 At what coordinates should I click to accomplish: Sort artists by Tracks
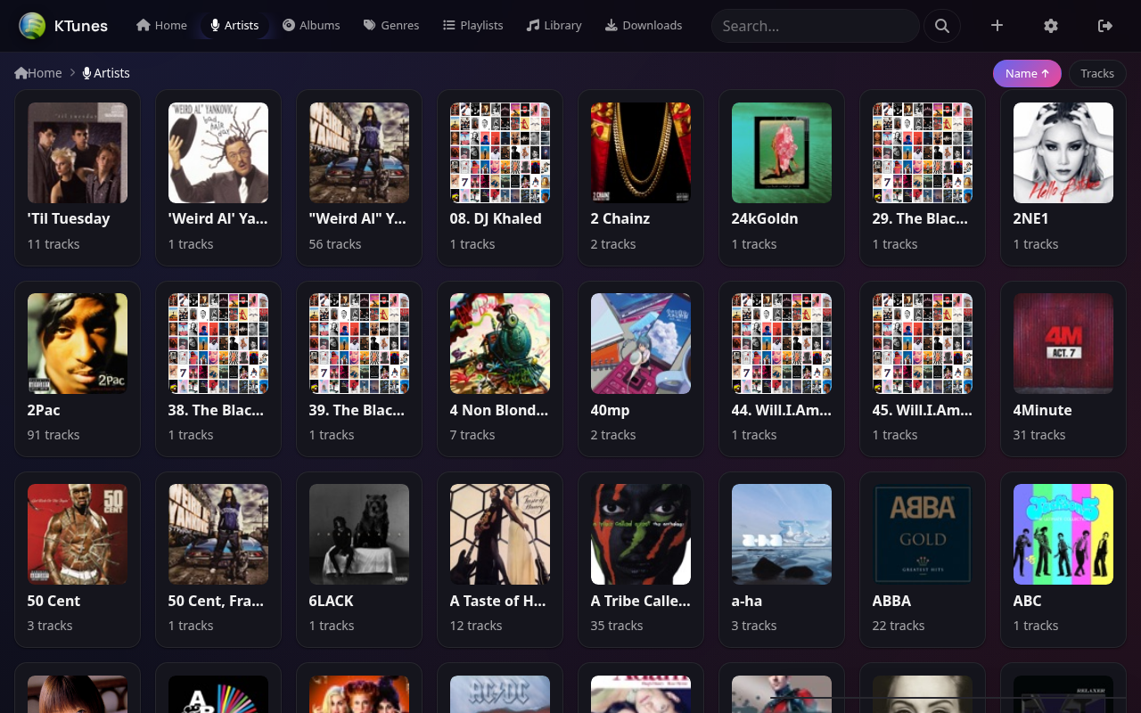1097,73
